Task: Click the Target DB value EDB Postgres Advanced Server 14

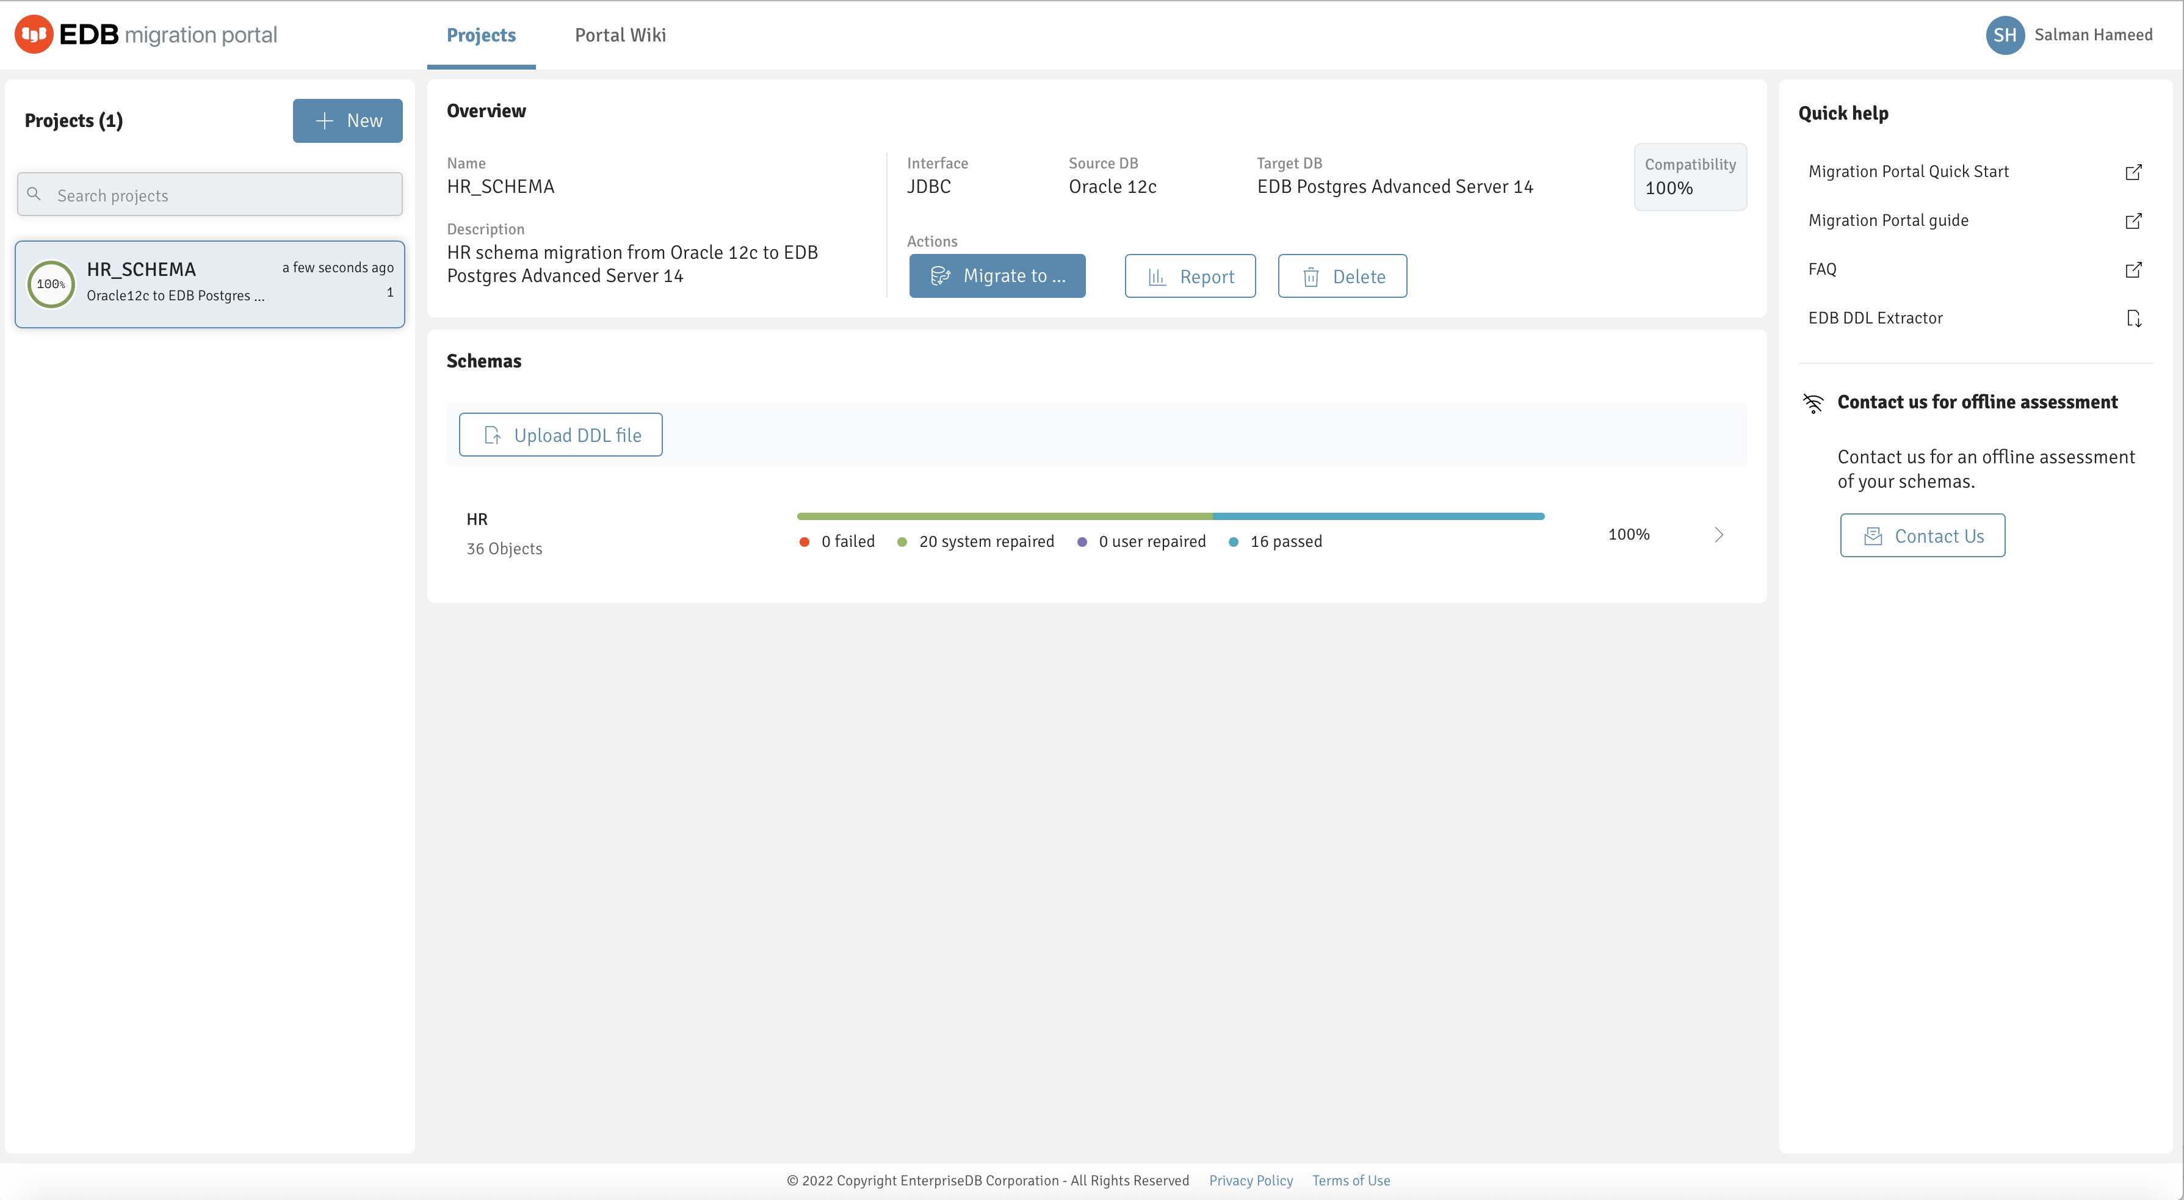Action: click(x=1395, y=187)
